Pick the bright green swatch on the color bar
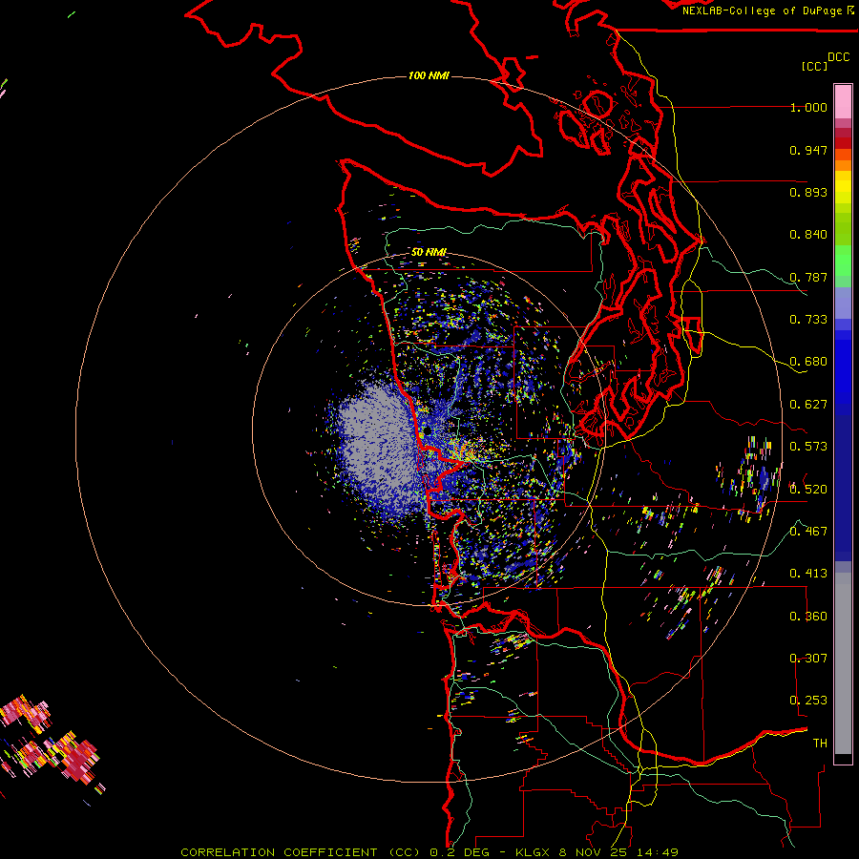Viewport: 859px width, 859px height. [x=843, y=261]
